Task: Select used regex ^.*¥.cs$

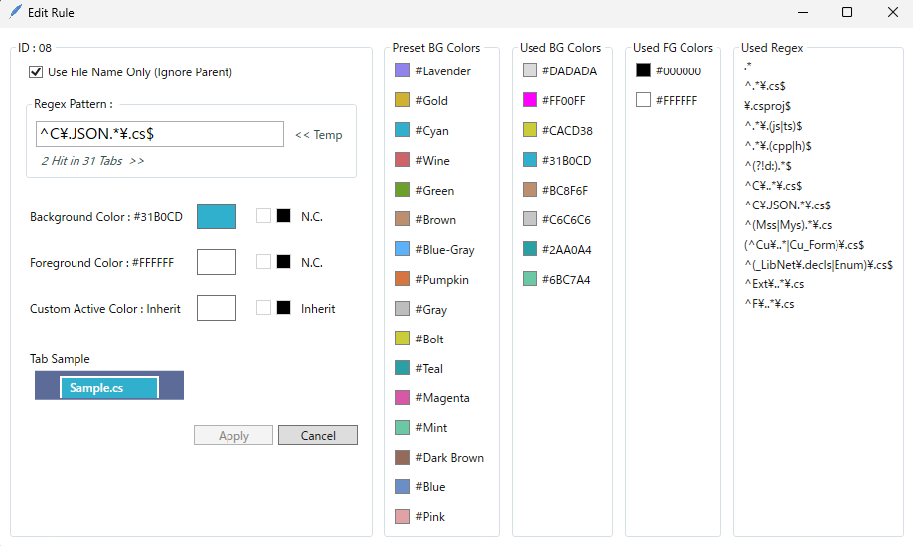Action: pyautogui.click(x=765, y=86)
